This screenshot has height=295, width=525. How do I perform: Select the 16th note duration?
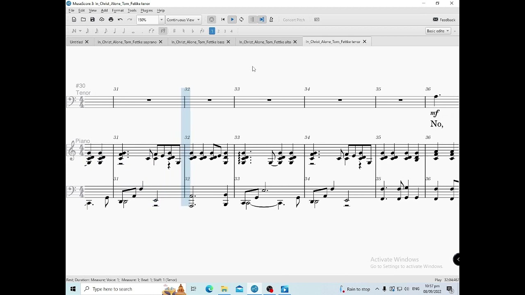97,31
